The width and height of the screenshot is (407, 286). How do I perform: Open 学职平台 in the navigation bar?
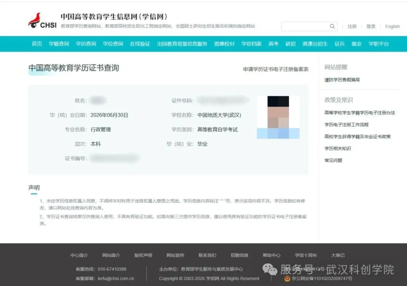(x=378, y=44)
